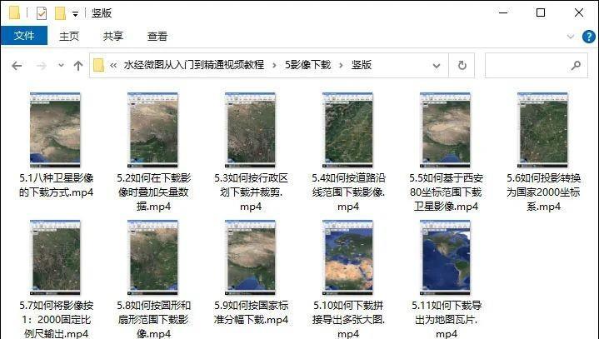Screen dimensions: 599x339
Task: Select the 5.6如何投影转换 thumbnail
Action: pyautogui.click(x=543, y=130)
